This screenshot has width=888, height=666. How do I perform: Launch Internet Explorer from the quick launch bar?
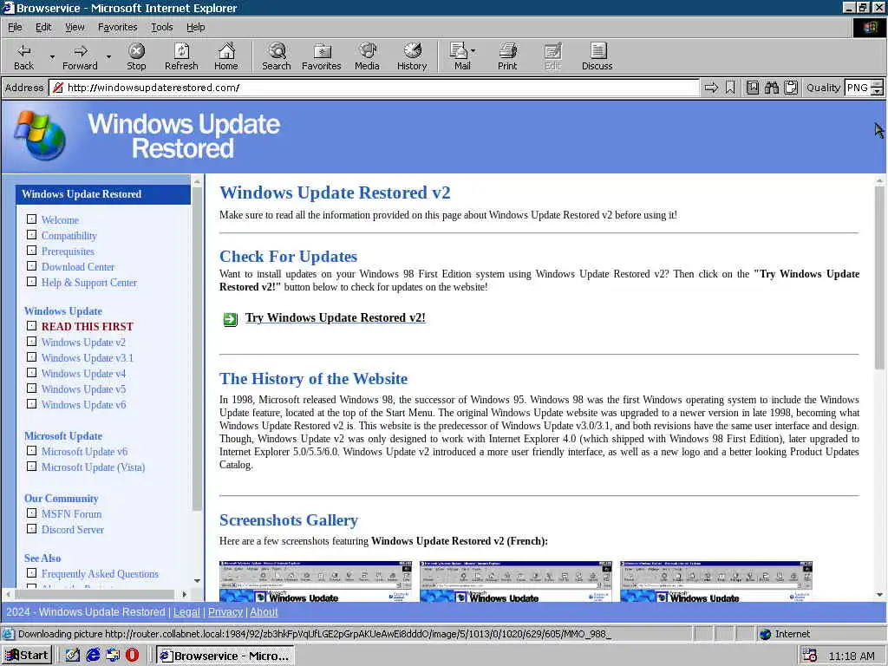93,656
